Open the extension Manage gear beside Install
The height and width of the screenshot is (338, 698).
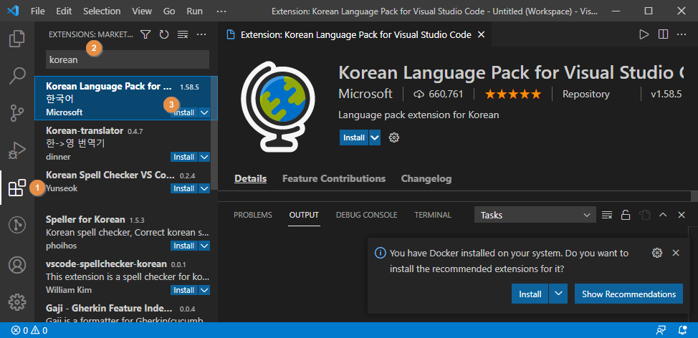(x=394, y=137)
